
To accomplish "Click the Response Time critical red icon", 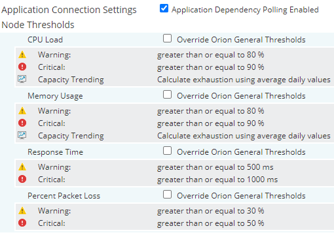I will [x=22, y=179].
